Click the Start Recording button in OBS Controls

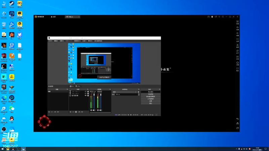151,94
